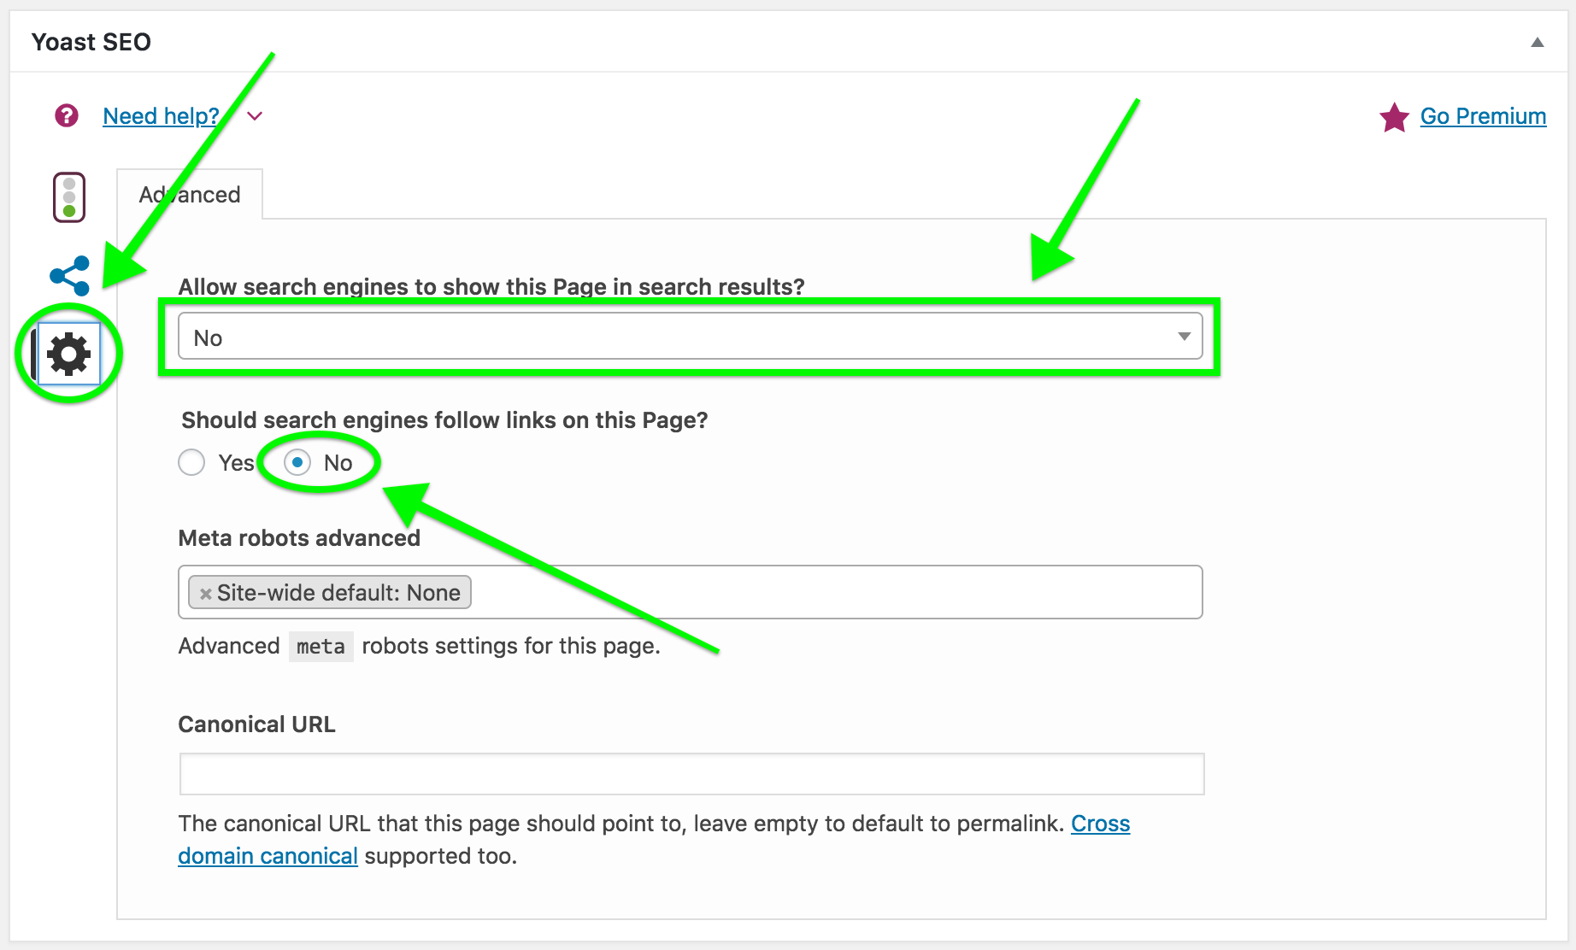Open the search results visibility dropdown
This screenshot has width=1576, height=950.
(x=690, y=337)
